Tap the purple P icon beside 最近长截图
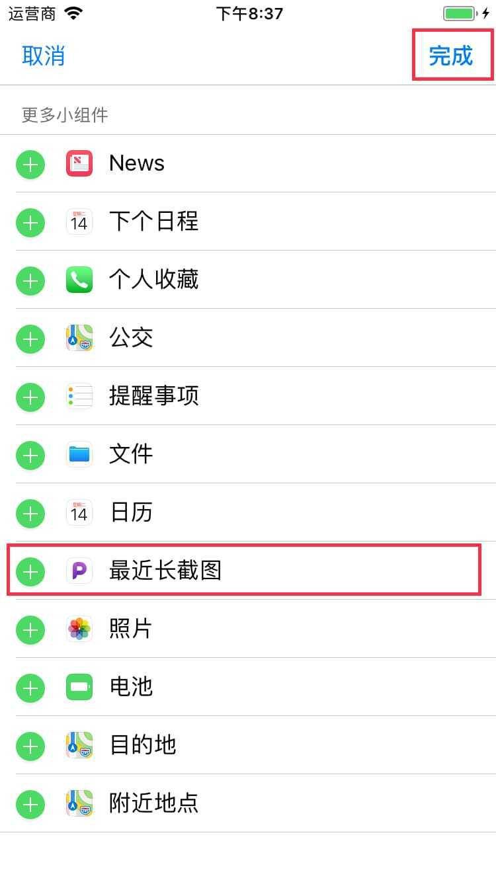This screenshot has width=496, height=882. pyautogui.click(x=79, y=571)
